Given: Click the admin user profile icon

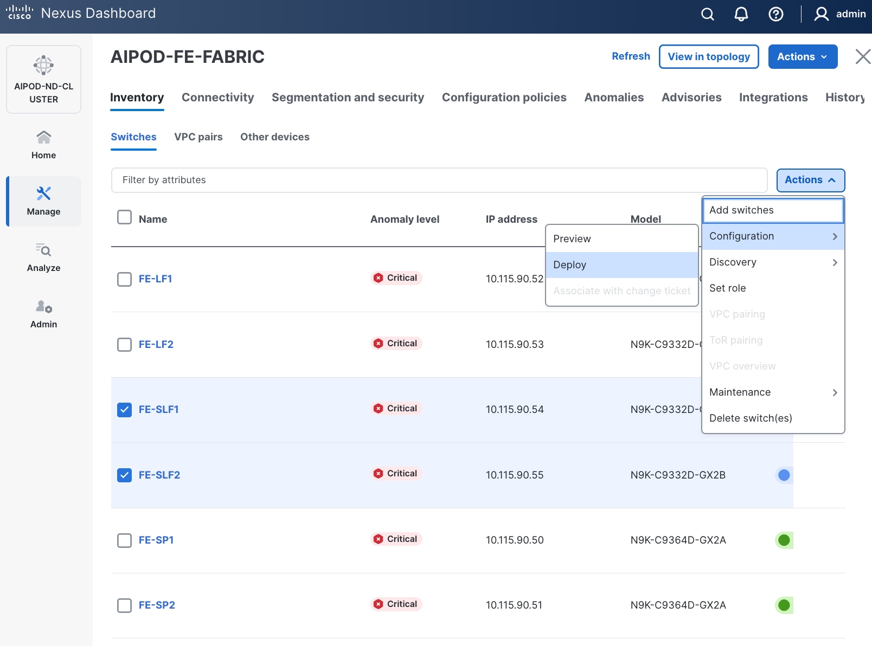Looking at the screenshot, I should (x=821, y=14).
